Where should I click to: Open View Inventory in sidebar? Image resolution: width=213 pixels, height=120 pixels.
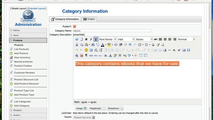(22, 58)
